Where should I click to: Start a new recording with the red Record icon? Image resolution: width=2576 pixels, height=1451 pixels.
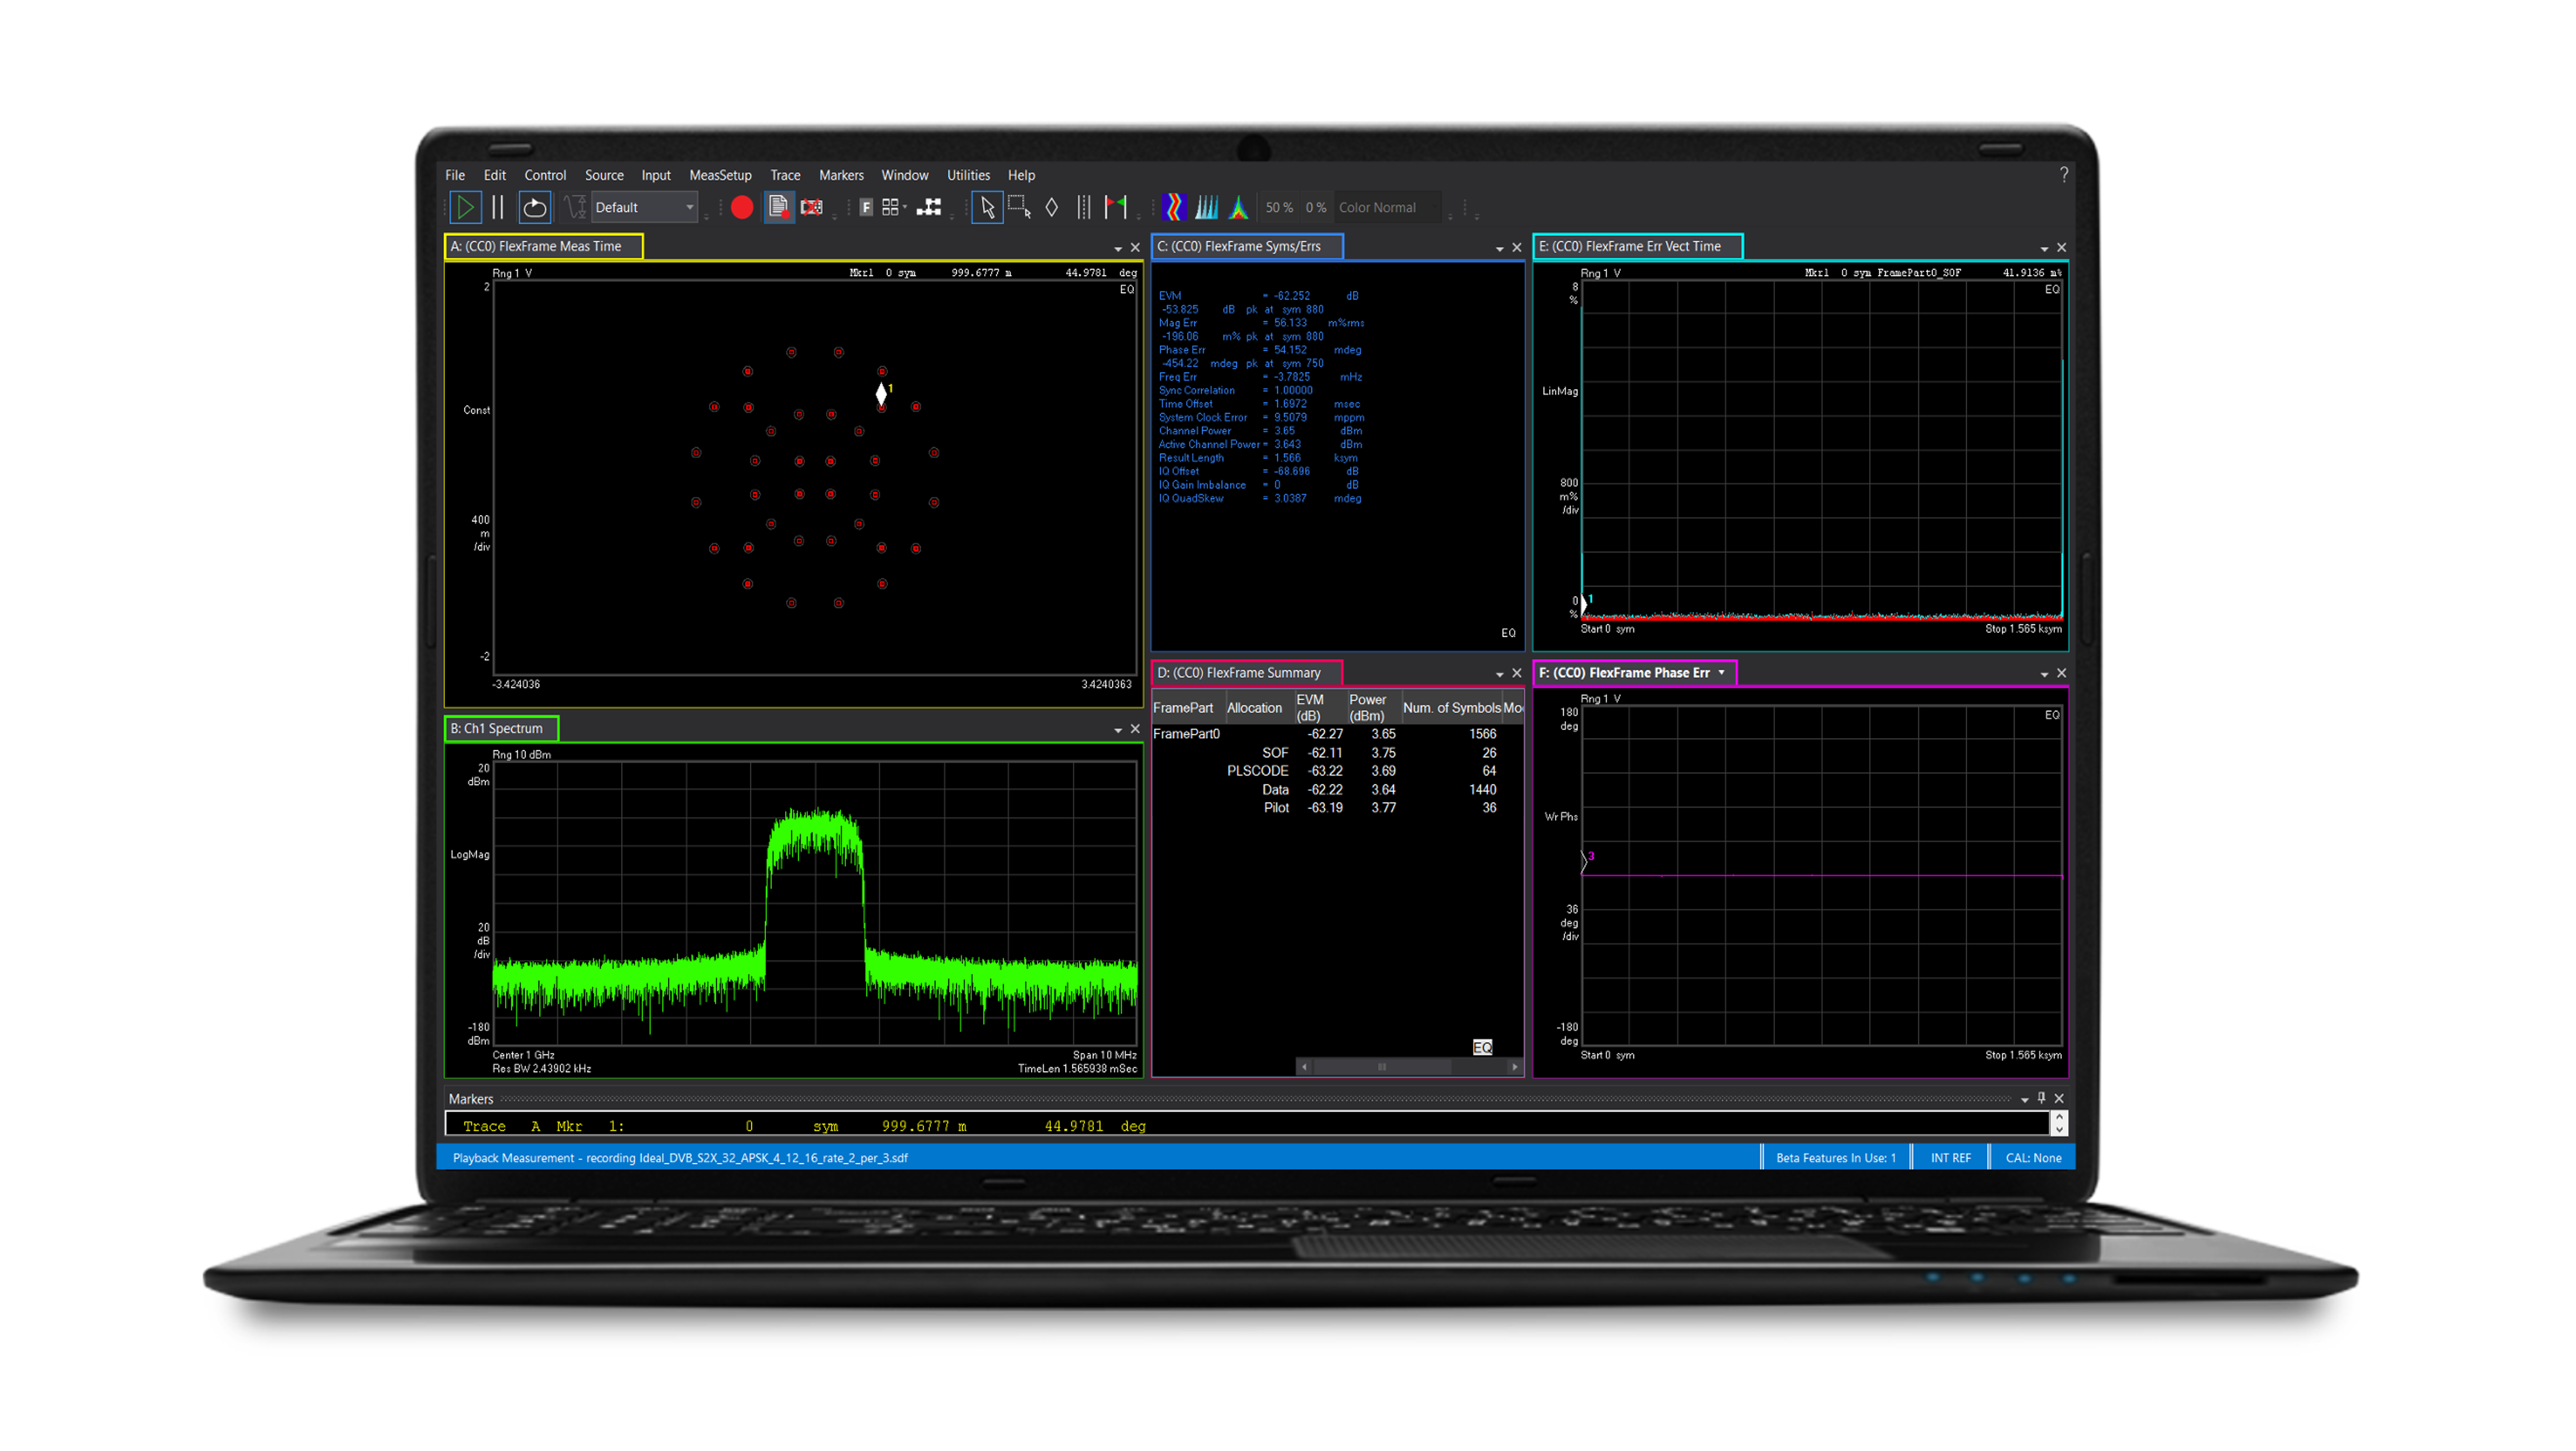742,207
